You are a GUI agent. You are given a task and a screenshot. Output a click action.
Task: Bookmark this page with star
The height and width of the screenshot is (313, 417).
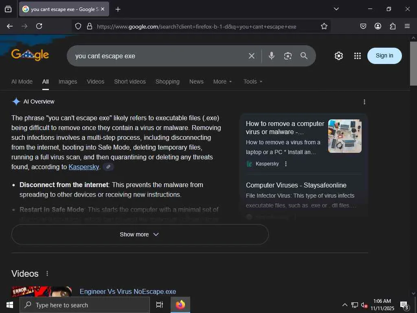coord(324,26)
